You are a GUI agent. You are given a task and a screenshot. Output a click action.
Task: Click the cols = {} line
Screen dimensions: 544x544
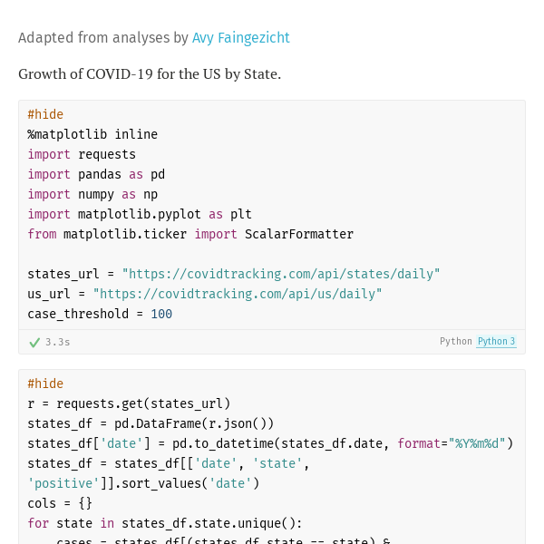(60, 503)
